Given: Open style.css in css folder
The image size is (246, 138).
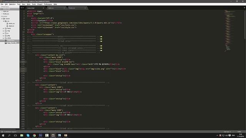Looking at the screenshot, I should coord(12,26).
